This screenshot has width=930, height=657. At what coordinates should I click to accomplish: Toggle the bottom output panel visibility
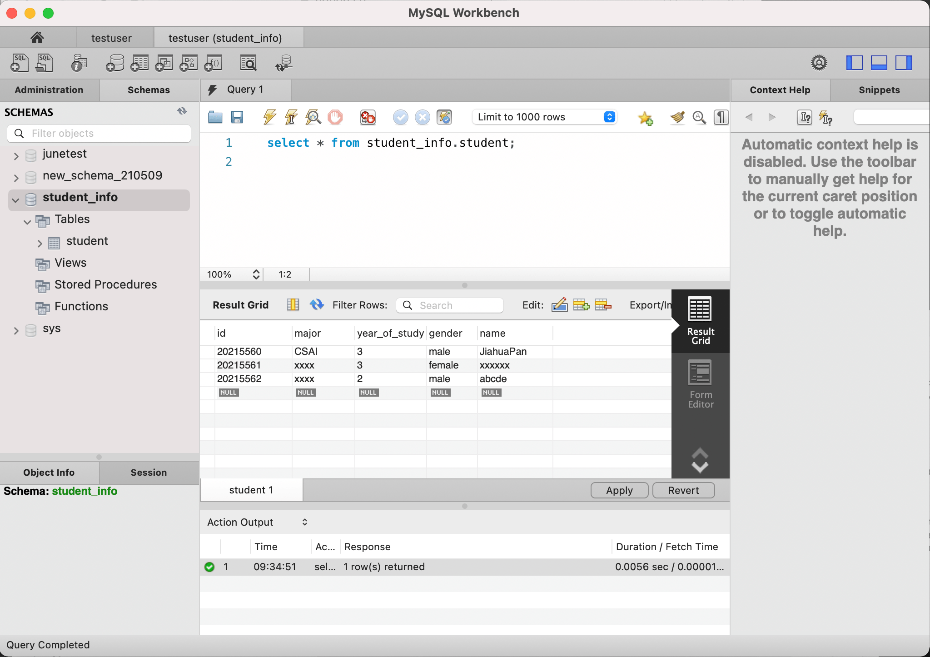(x=879, y=63)
